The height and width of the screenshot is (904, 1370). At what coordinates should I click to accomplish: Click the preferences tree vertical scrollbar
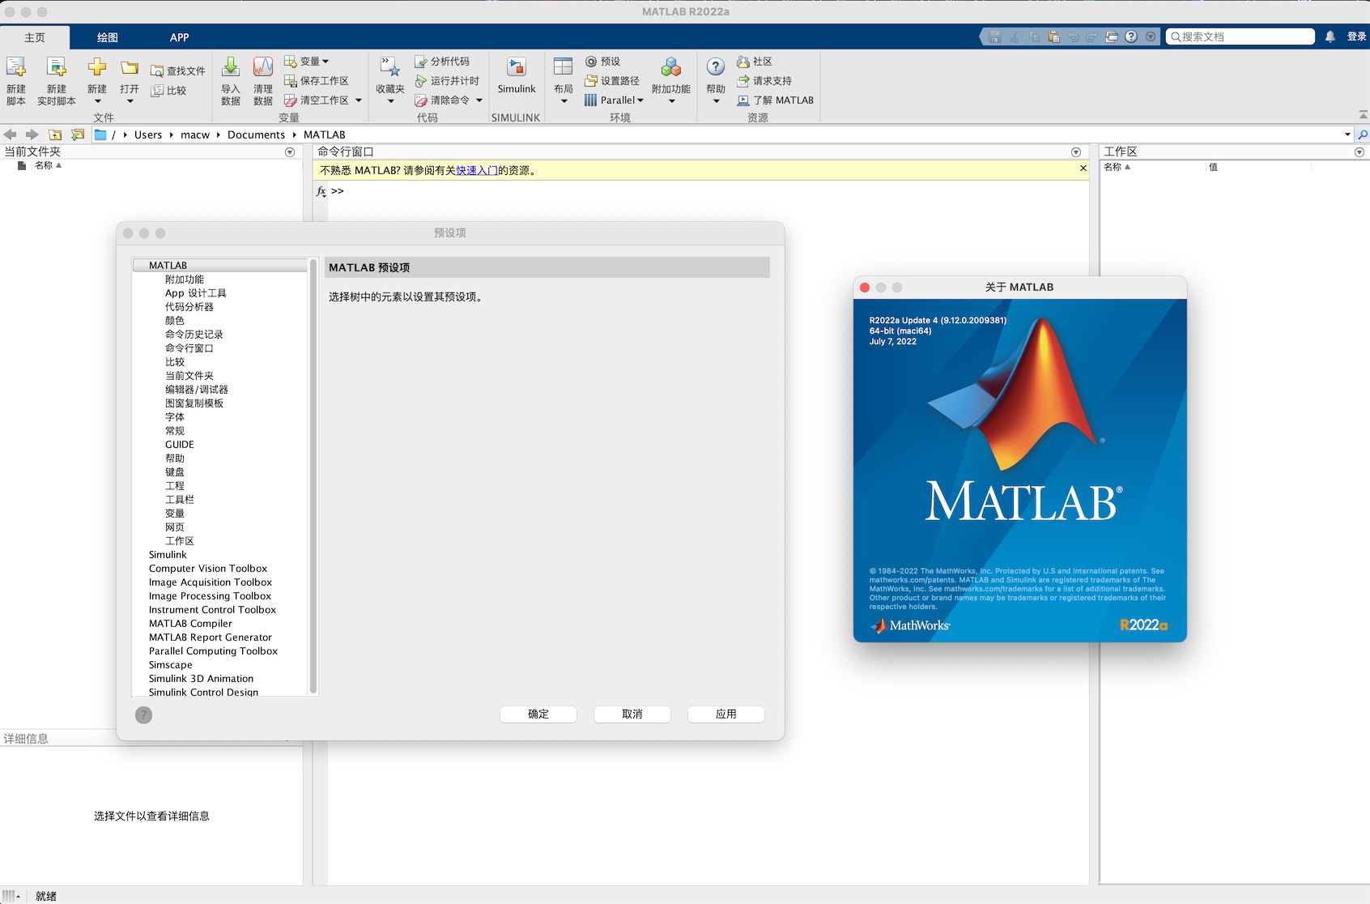pyautogui.click(x=313, y=476)
